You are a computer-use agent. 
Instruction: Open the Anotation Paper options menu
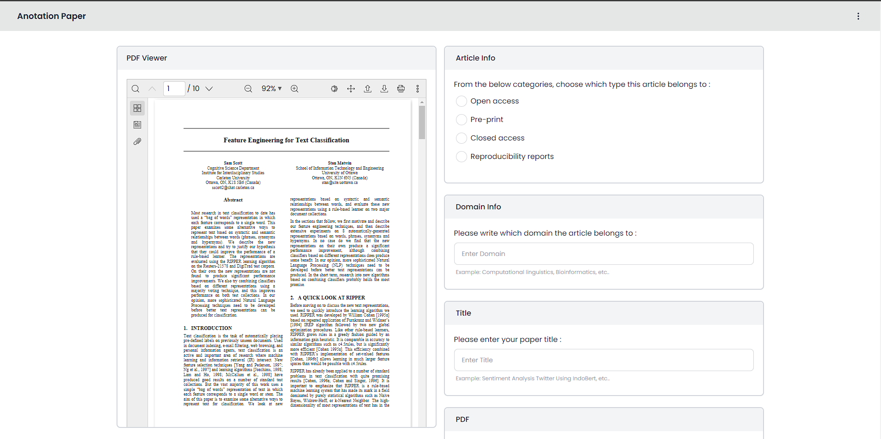858,16
